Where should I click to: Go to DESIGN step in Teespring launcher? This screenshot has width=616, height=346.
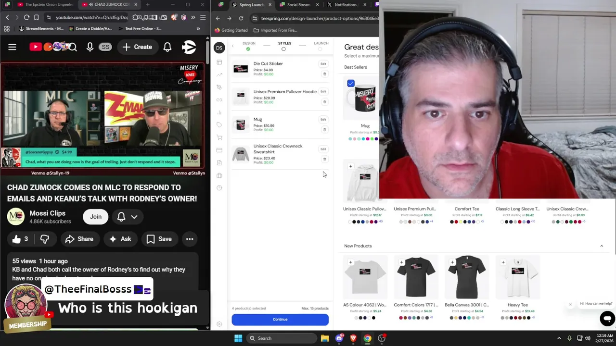[249, 46]
